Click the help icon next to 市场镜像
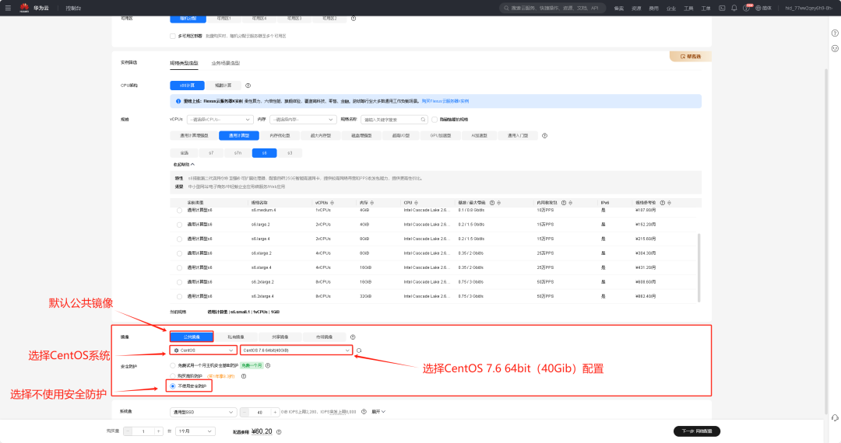The height and width of the screenshot is (443, 841). coord(353,337)
